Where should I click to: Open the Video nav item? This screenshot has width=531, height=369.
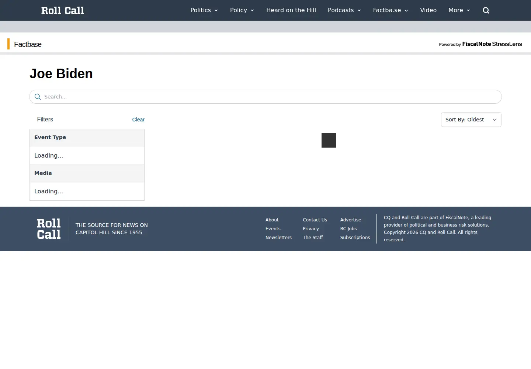(428, 10)
